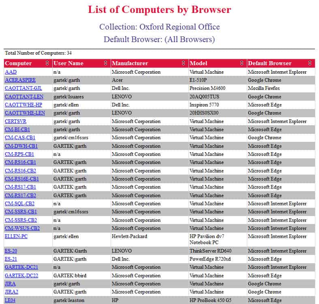Open the CM-RS16-CB2 computer link
This screenshot has height=304, width=319.
[20, 171]
